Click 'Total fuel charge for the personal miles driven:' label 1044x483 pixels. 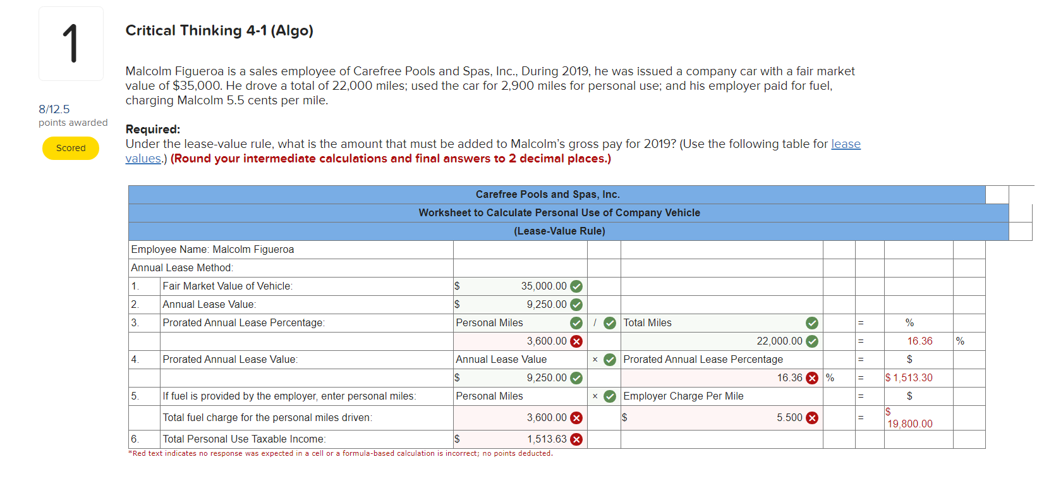coord(267,418)
